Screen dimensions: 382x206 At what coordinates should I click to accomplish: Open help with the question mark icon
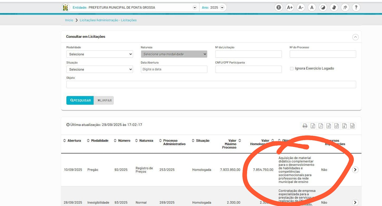pyautogui.click(x=356, y=7)
